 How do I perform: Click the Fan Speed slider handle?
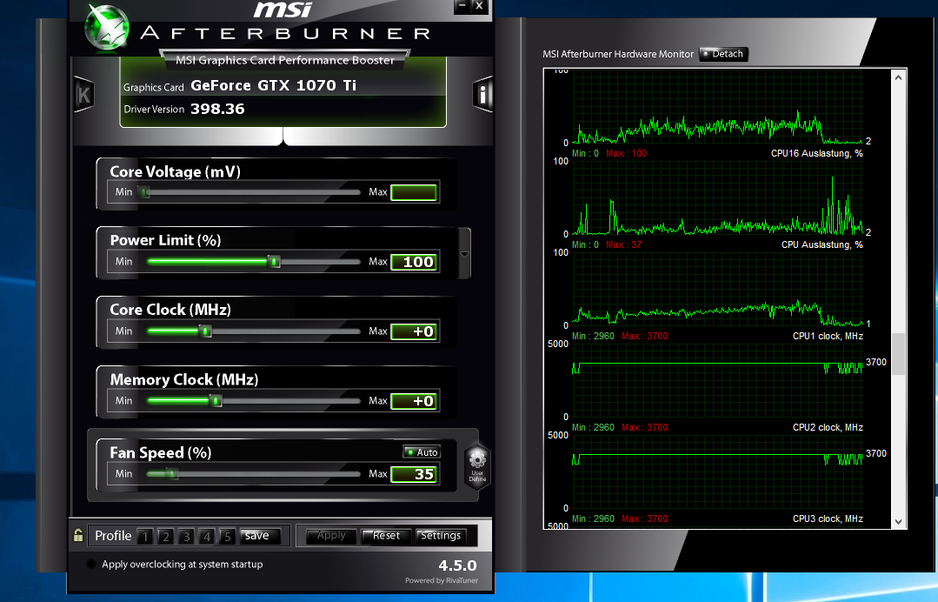tap(171, 473)
